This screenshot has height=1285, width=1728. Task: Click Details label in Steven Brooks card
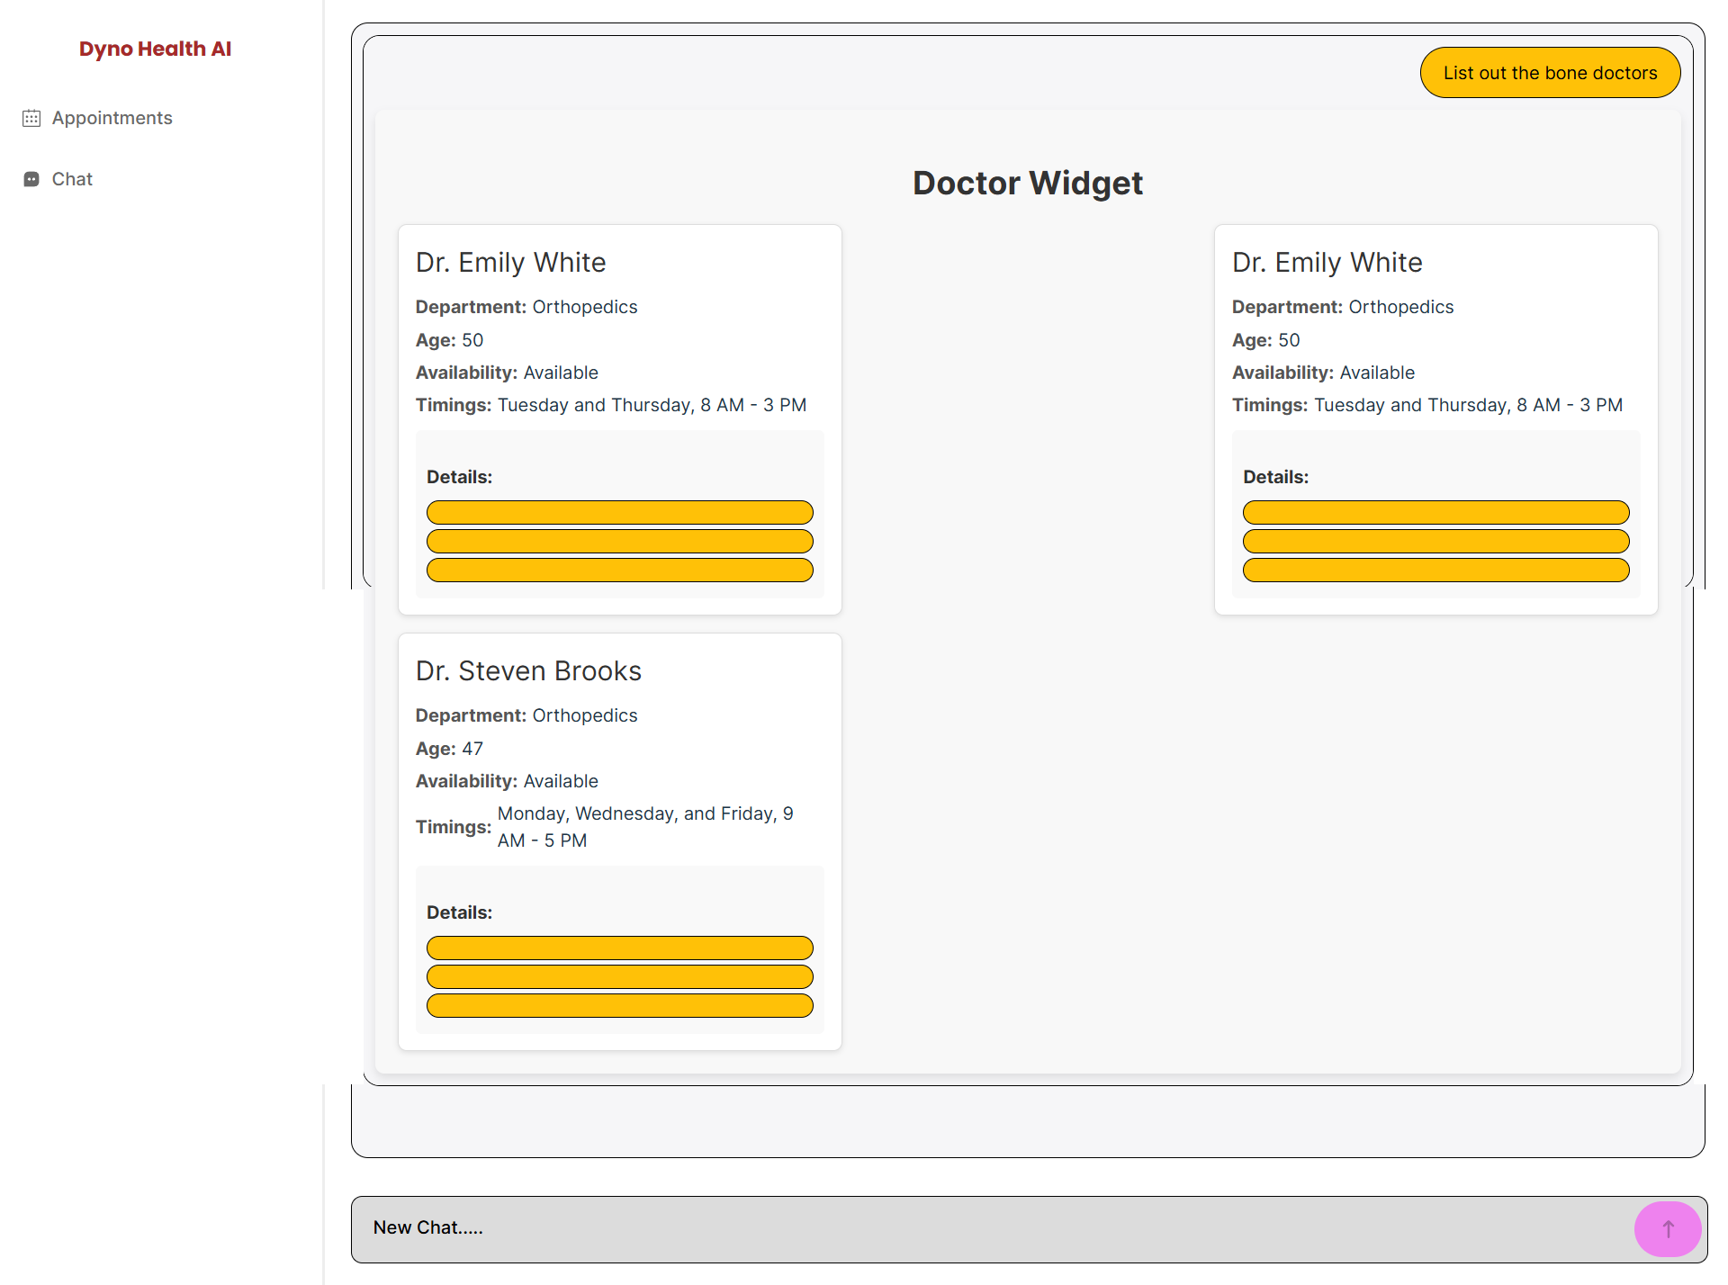(x=459, y=912)
